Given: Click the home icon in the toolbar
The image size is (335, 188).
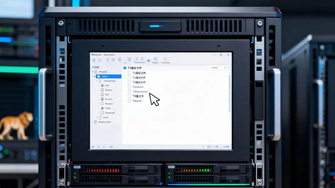Looking at the screenshot, I should tap(100, 60).
